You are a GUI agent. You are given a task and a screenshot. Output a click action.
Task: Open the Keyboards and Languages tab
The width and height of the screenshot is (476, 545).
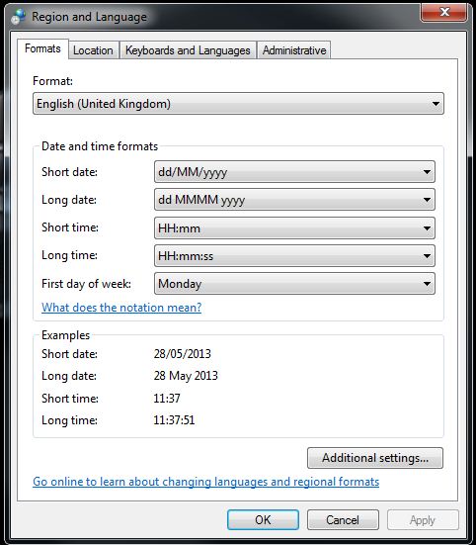point(188,50)
